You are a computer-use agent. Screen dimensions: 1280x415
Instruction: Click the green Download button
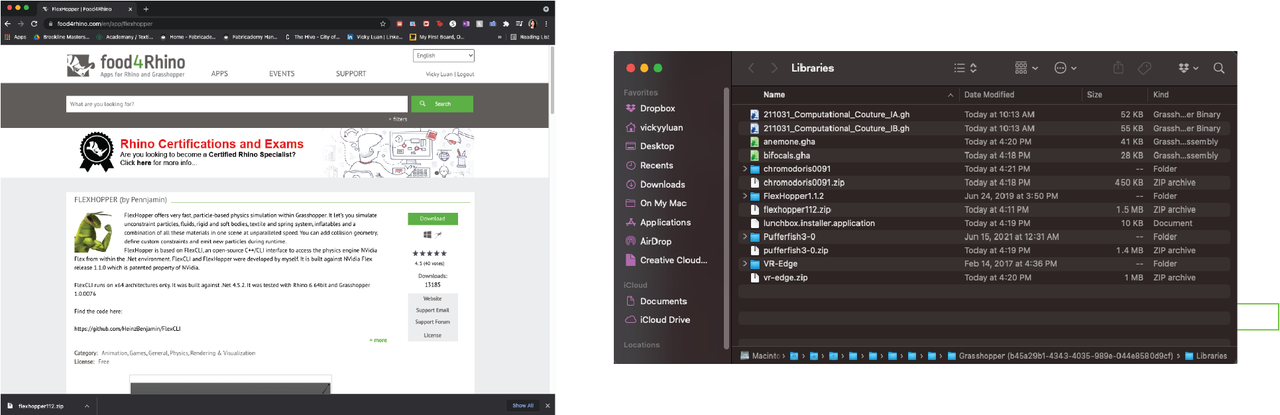click(432, 219)
